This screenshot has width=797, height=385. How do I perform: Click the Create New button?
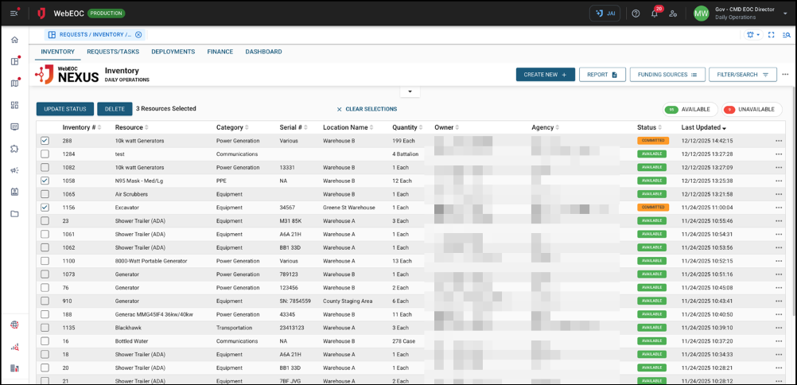click(545, 75)
